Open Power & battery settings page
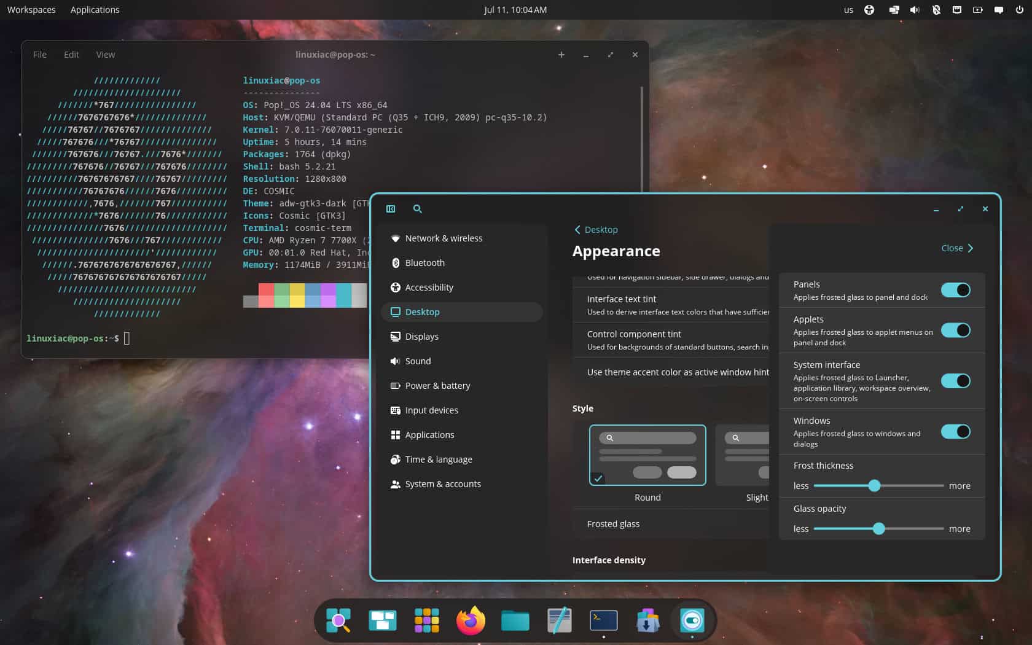Viewport: 1032px width, 645px height. 462,386
